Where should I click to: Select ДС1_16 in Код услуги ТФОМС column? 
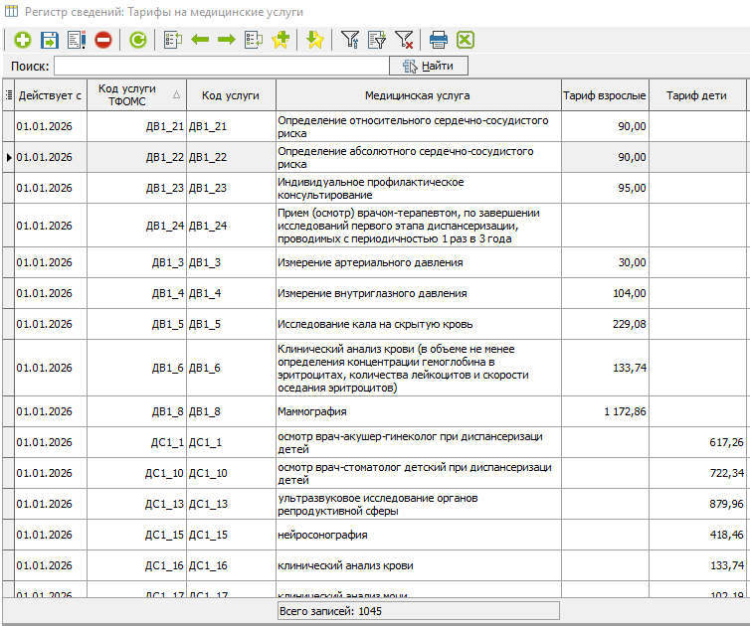137,565
